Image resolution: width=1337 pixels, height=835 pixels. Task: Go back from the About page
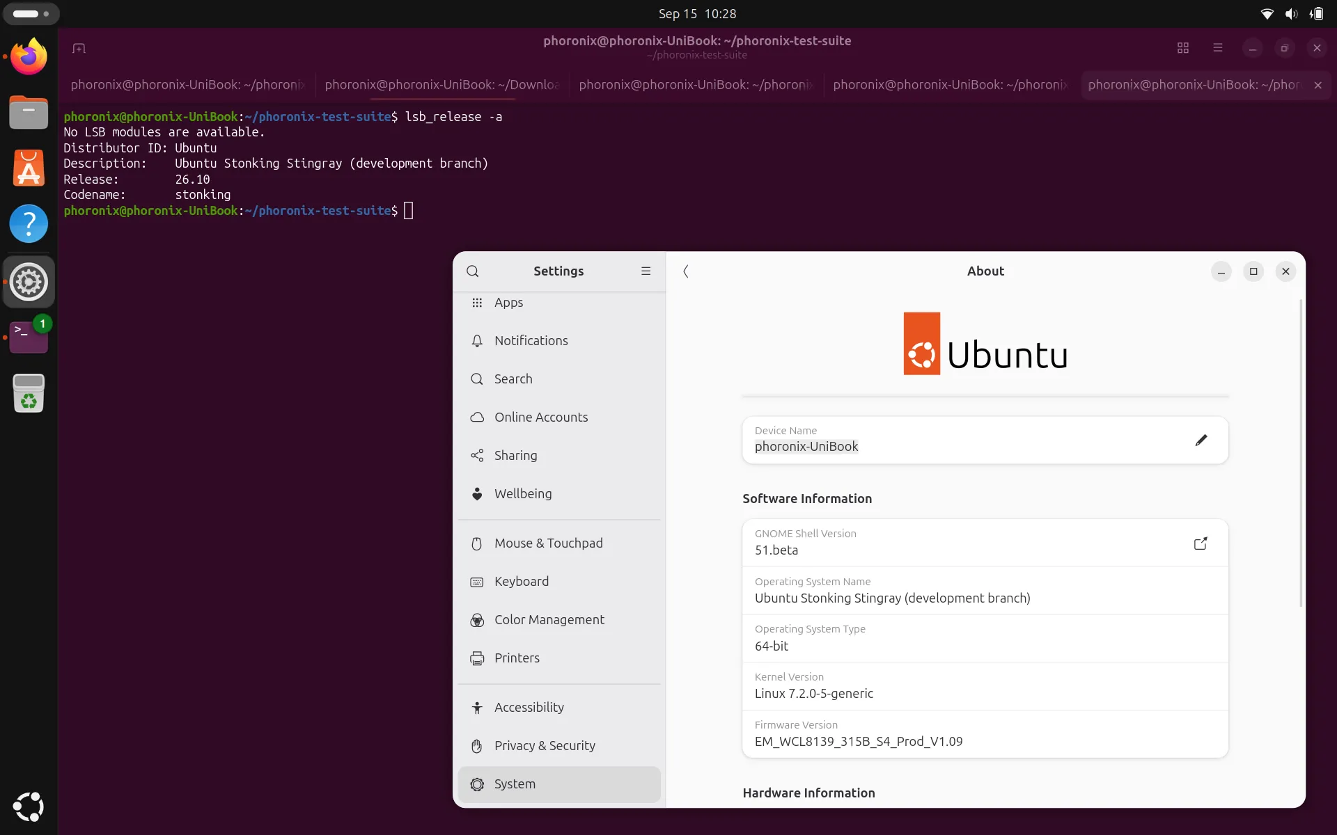pyautogui.click(x=686, y=271)
